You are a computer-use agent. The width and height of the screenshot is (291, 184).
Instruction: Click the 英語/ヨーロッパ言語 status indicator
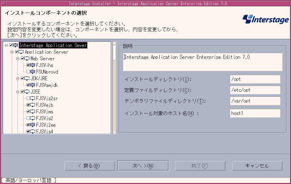tap(28, 180)
